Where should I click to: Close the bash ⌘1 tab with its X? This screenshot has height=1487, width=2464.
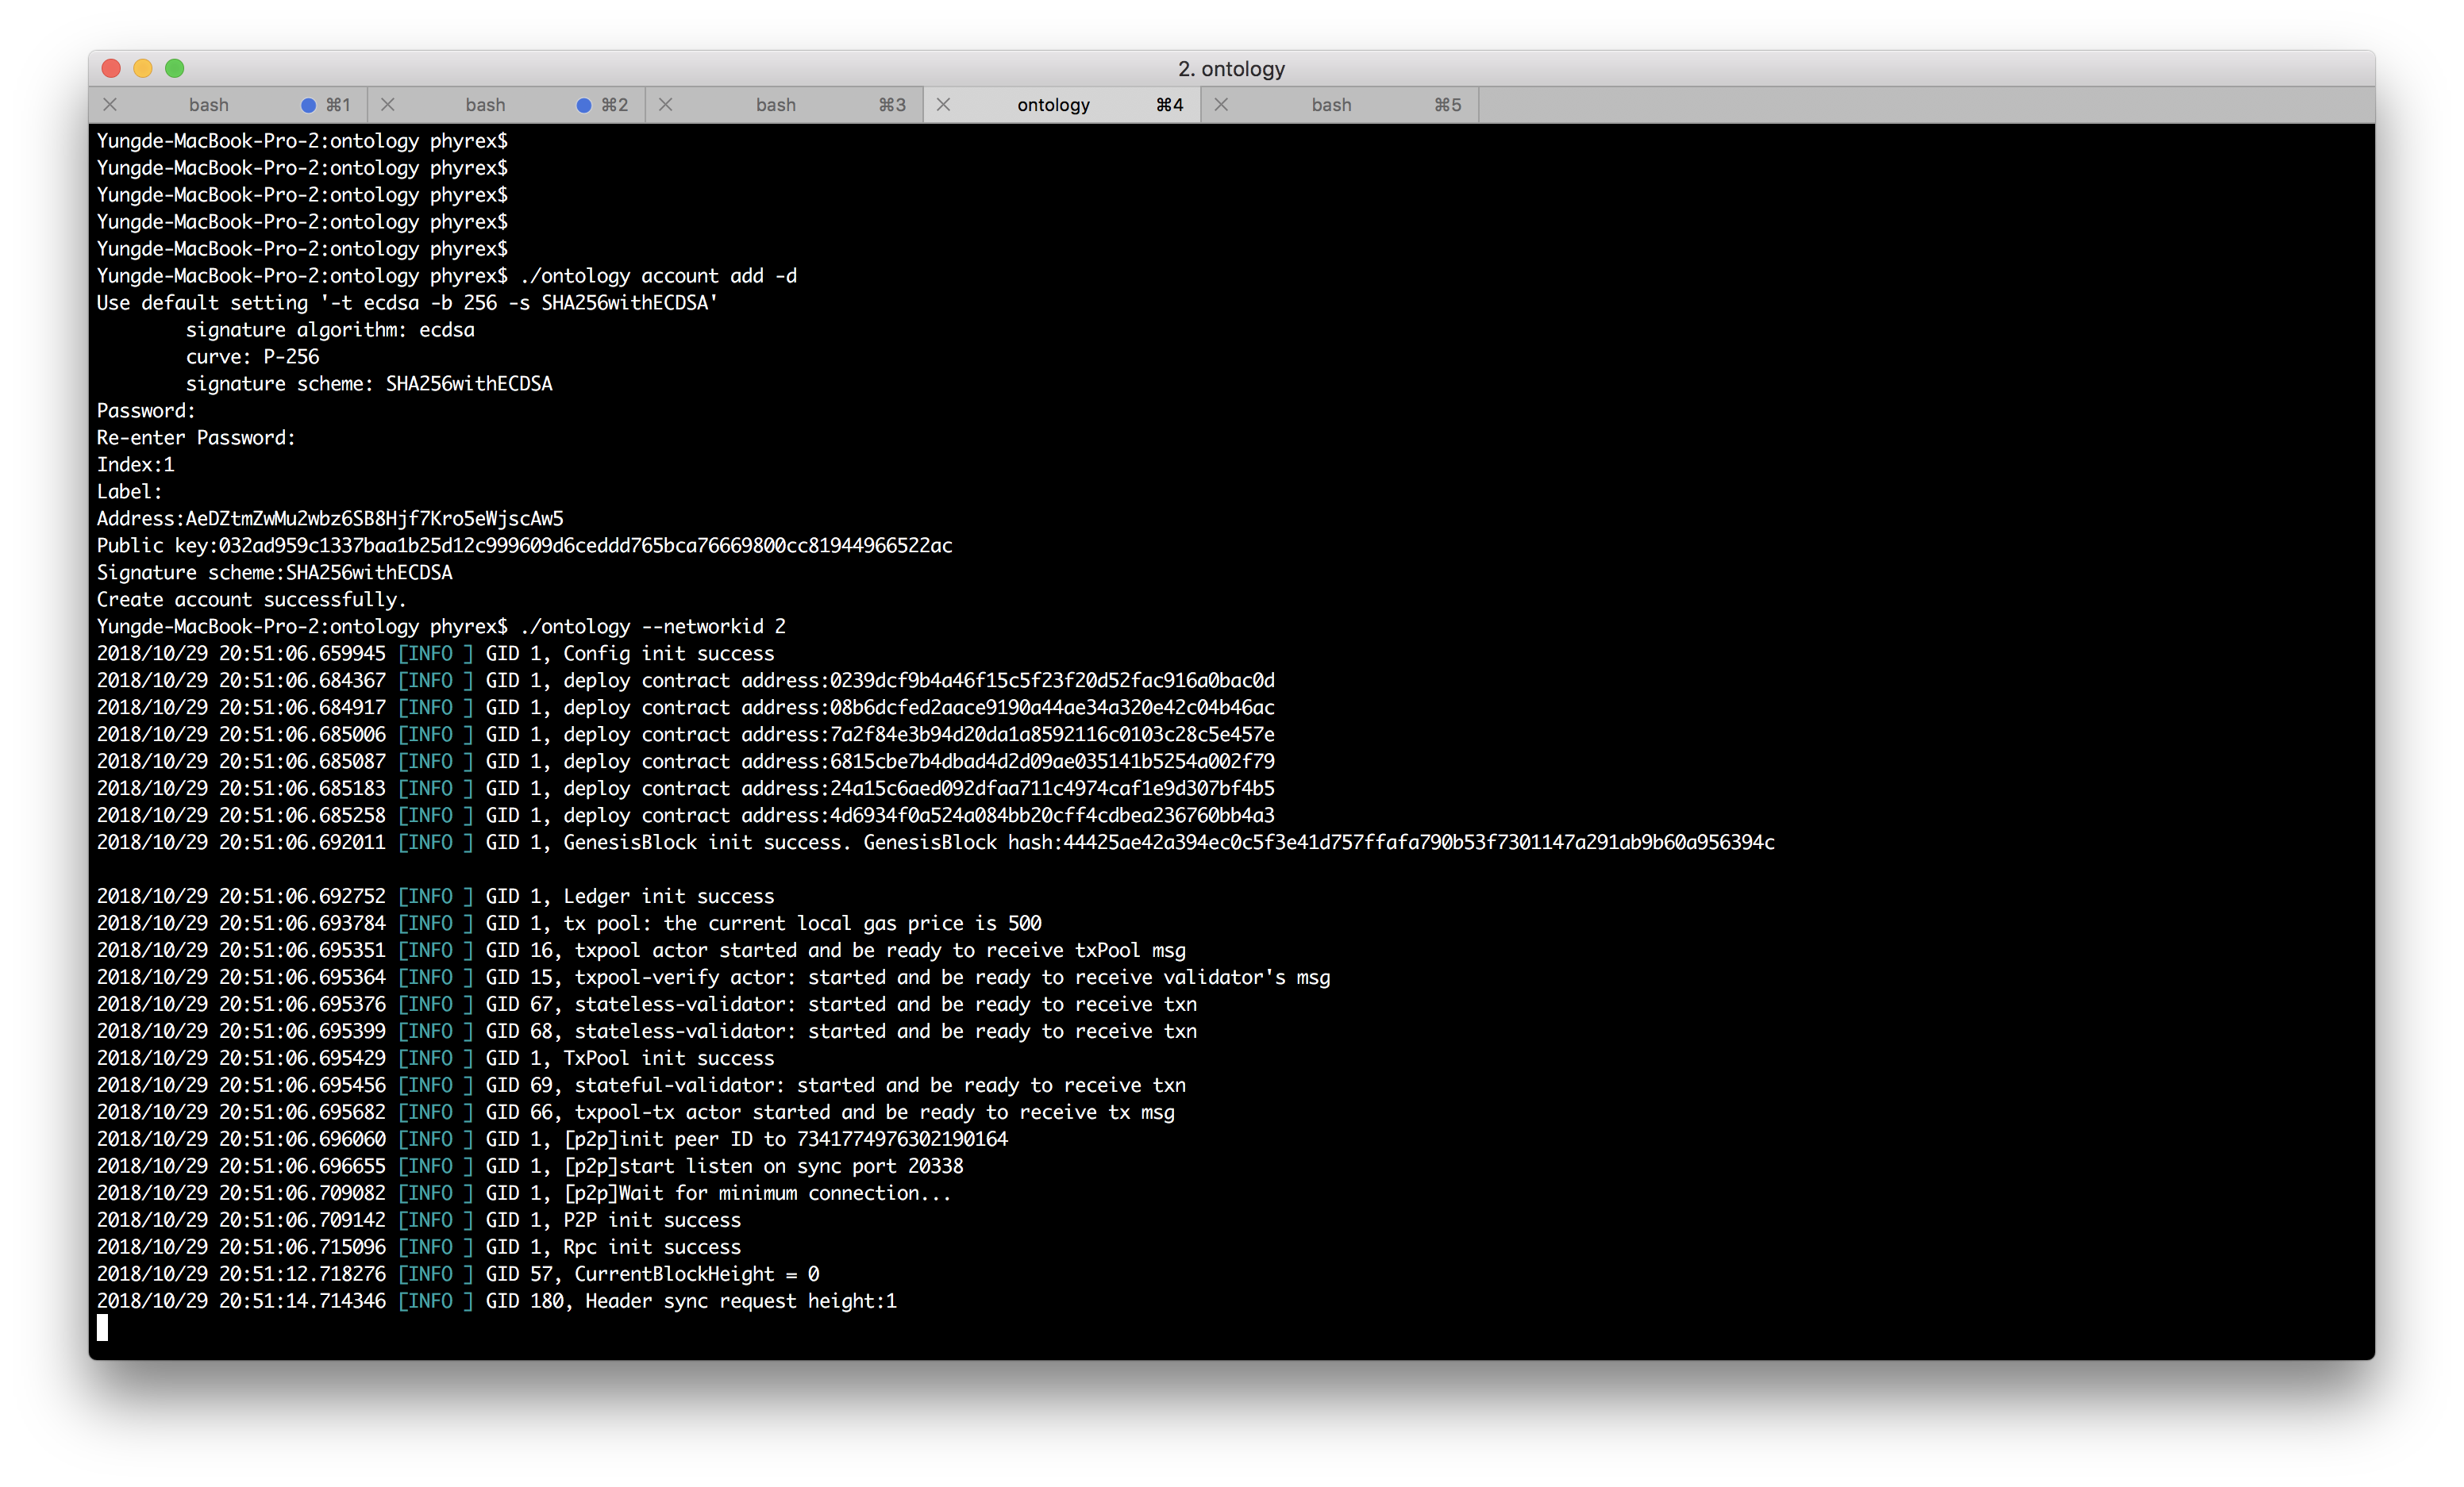(111, 105)
